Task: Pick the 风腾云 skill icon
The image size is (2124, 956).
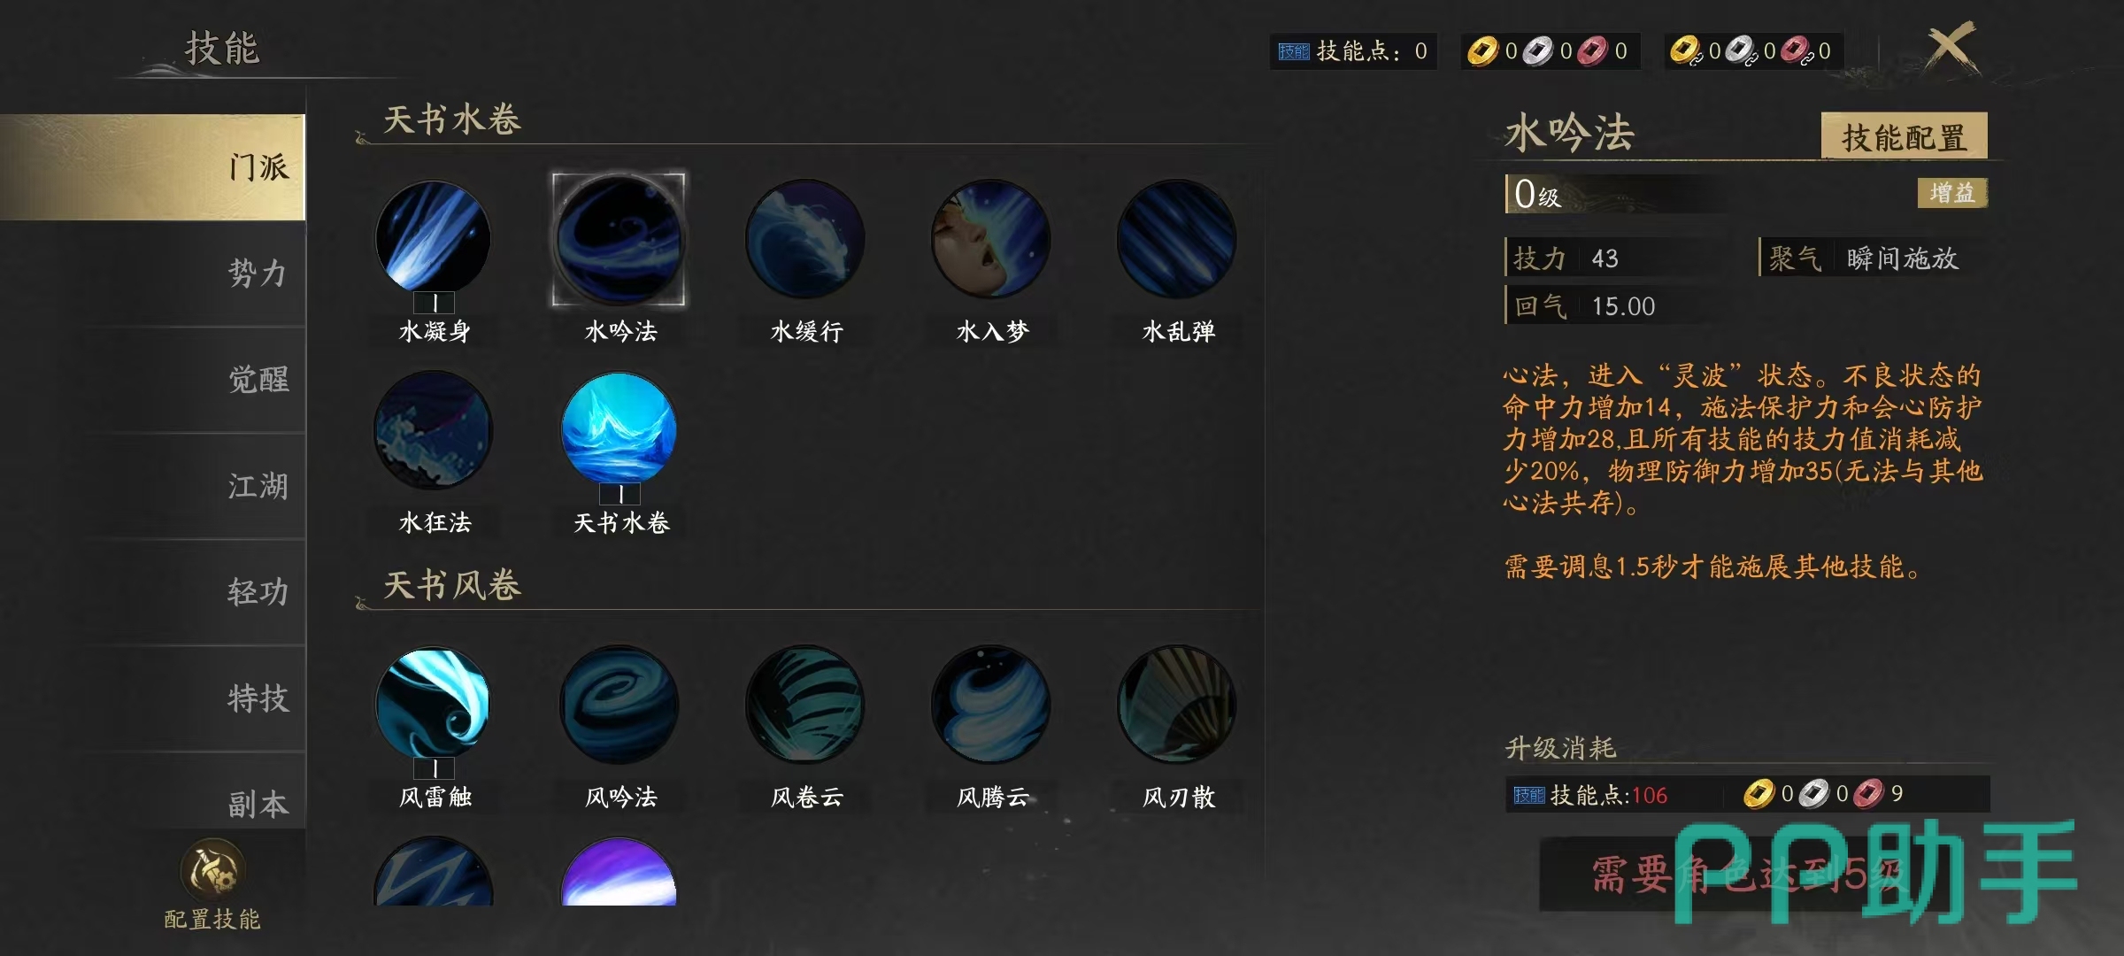Action: pyautogui.click(x=990, y=705)
